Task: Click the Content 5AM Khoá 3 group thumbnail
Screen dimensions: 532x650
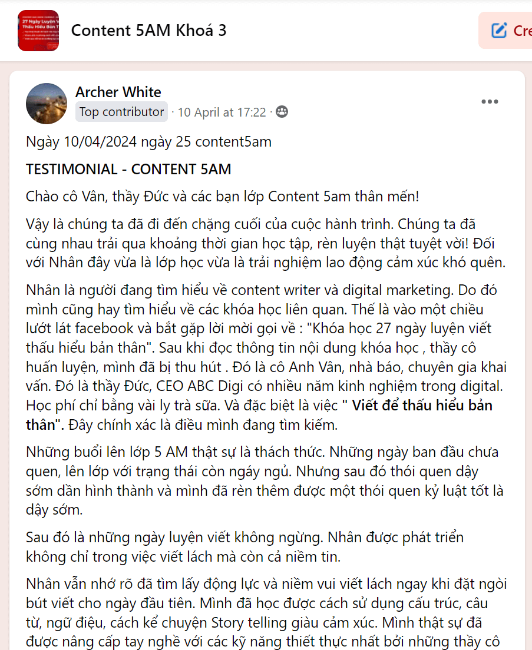Action: (x=38, y=30)
